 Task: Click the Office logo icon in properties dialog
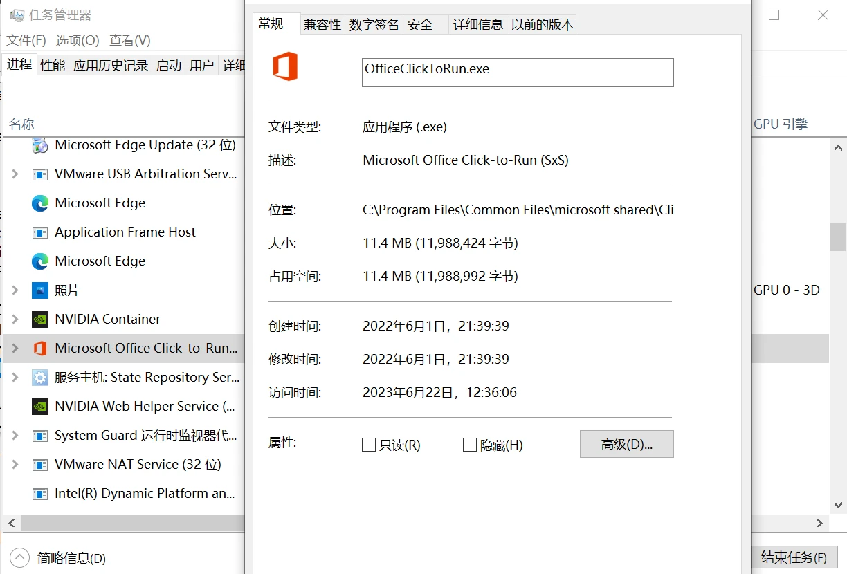click(284, 67)
